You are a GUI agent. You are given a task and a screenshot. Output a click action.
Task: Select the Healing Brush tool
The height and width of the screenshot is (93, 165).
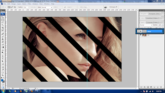coord(3,34)
